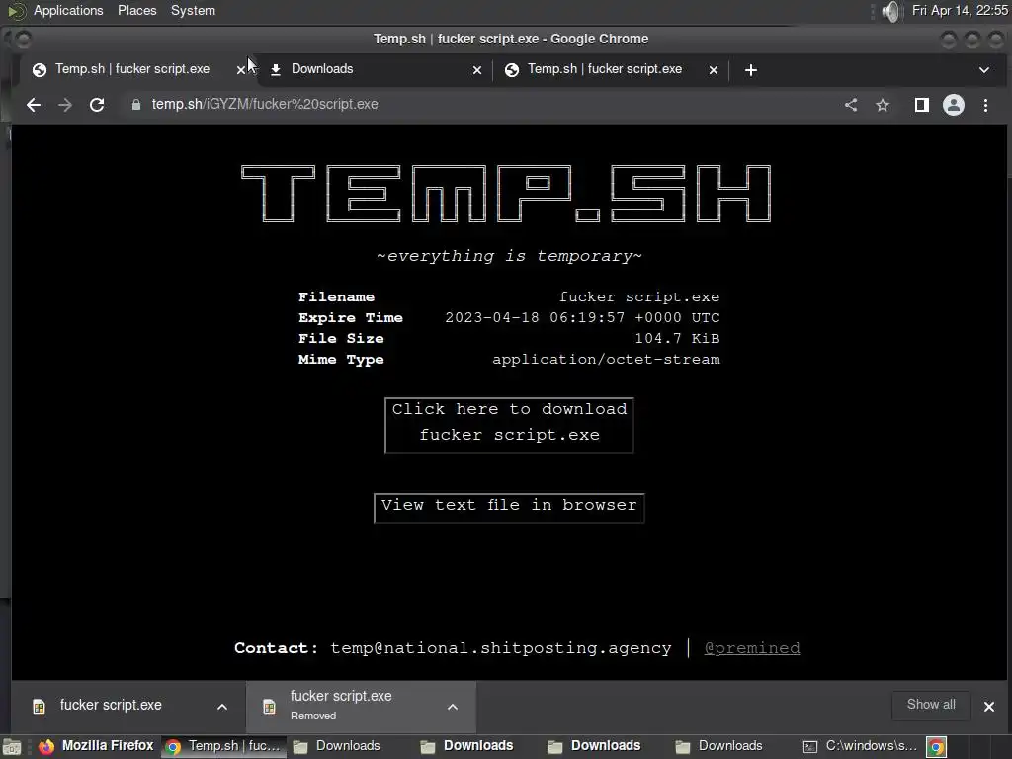Open Chrome three-dot menu

pos(985,105)
